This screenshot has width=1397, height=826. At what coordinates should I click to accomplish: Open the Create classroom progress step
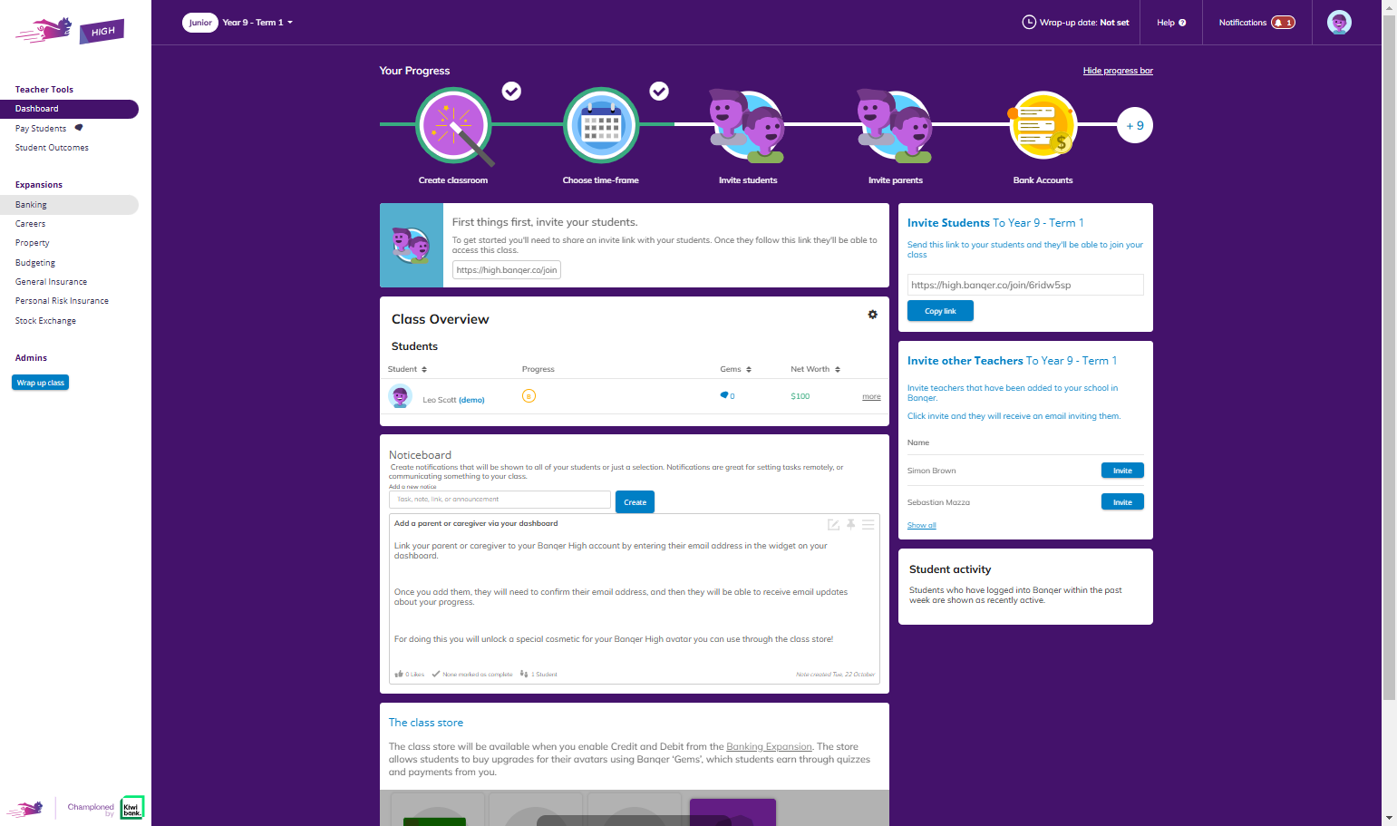coord(453,126)
